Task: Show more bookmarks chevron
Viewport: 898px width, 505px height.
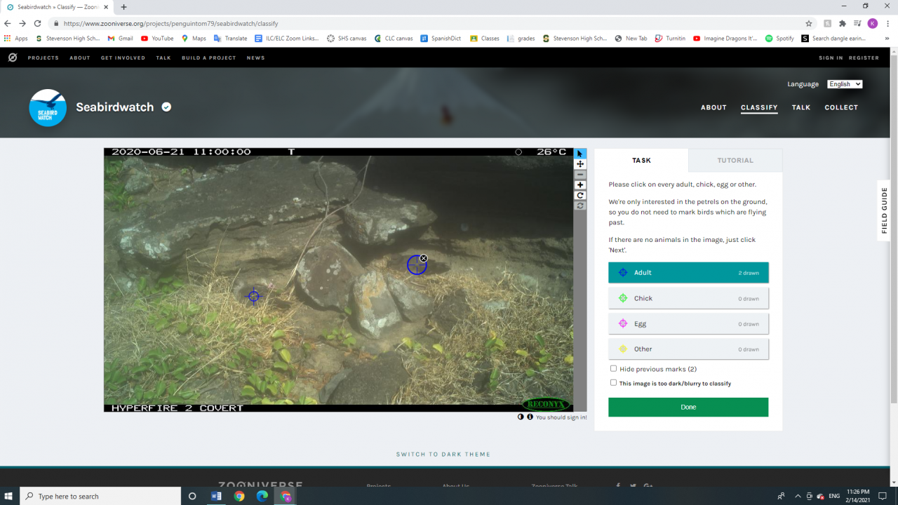Action: pyautogui.click(x=888, y=39)
